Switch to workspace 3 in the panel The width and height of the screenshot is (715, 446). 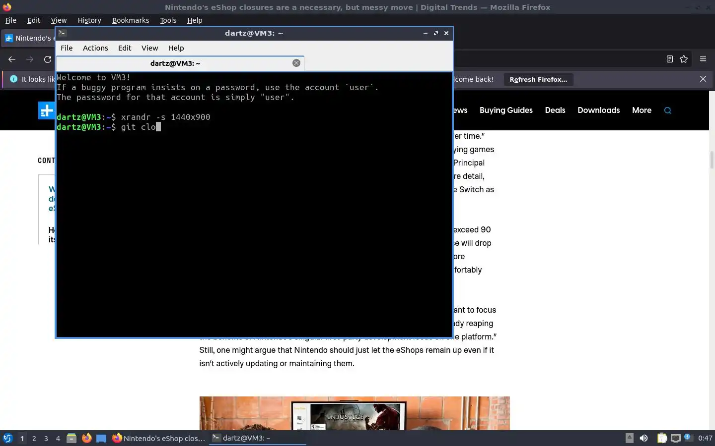click(46, 438)
